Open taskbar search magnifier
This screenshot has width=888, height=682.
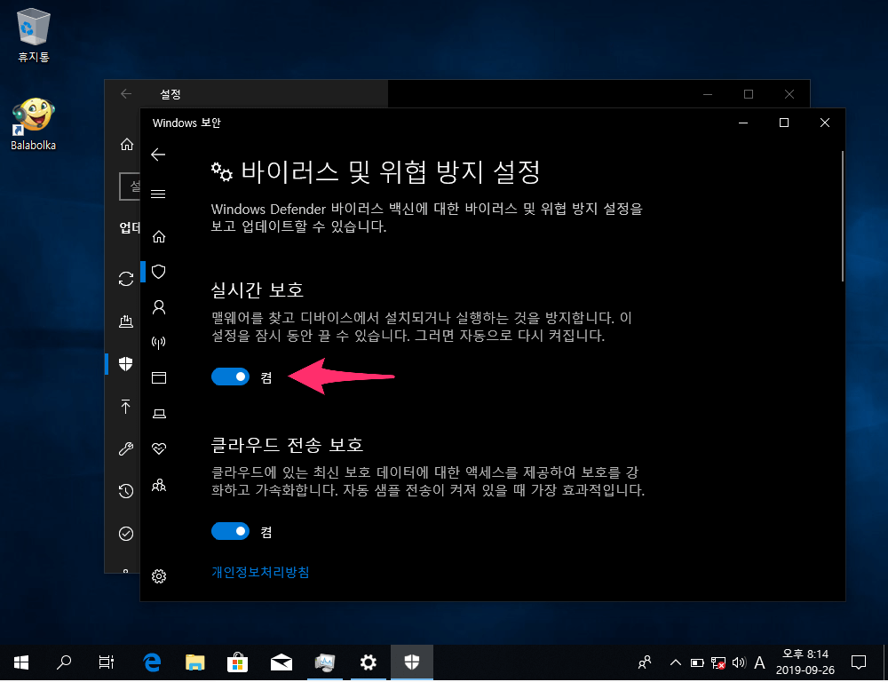click(x=64, y=662)
